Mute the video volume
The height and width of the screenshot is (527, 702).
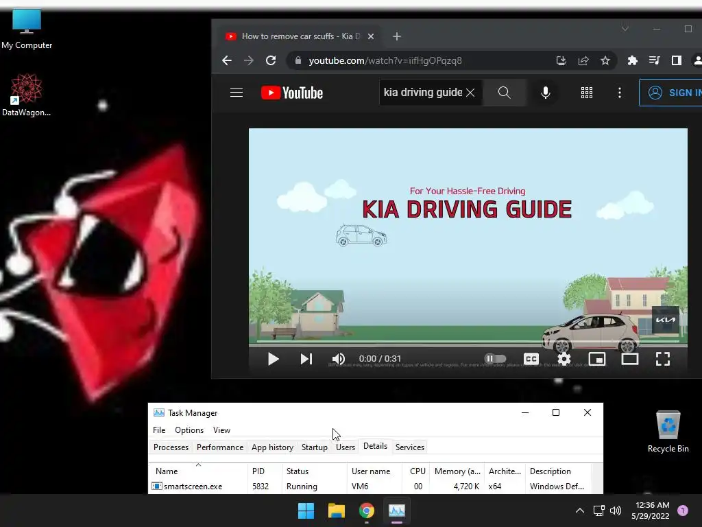[x=339, y=359]
